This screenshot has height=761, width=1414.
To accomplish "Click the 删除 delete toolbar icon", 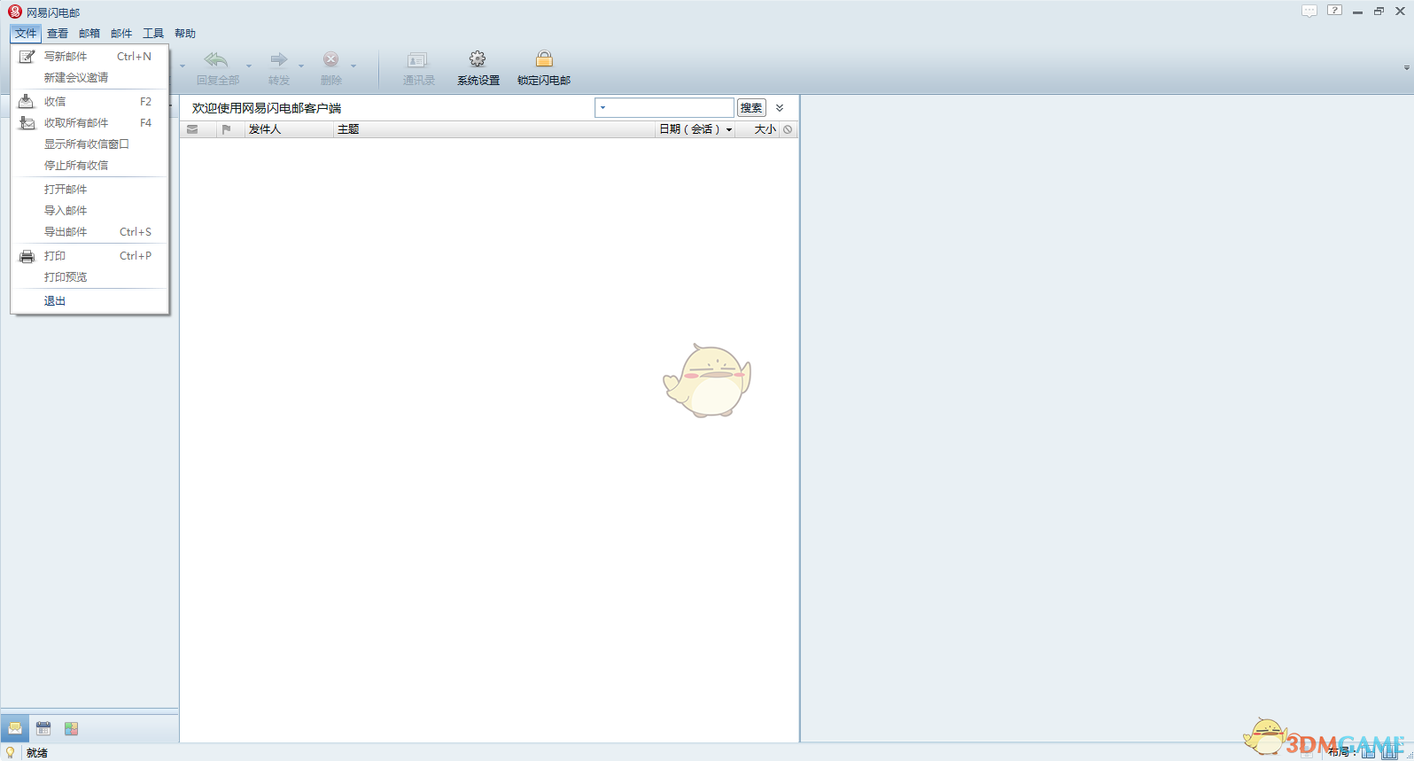I will pyautogui.click(x=331, y=67).
